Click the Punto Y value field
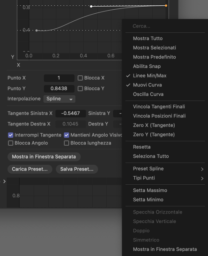The image size is (208, 256). 59,89
